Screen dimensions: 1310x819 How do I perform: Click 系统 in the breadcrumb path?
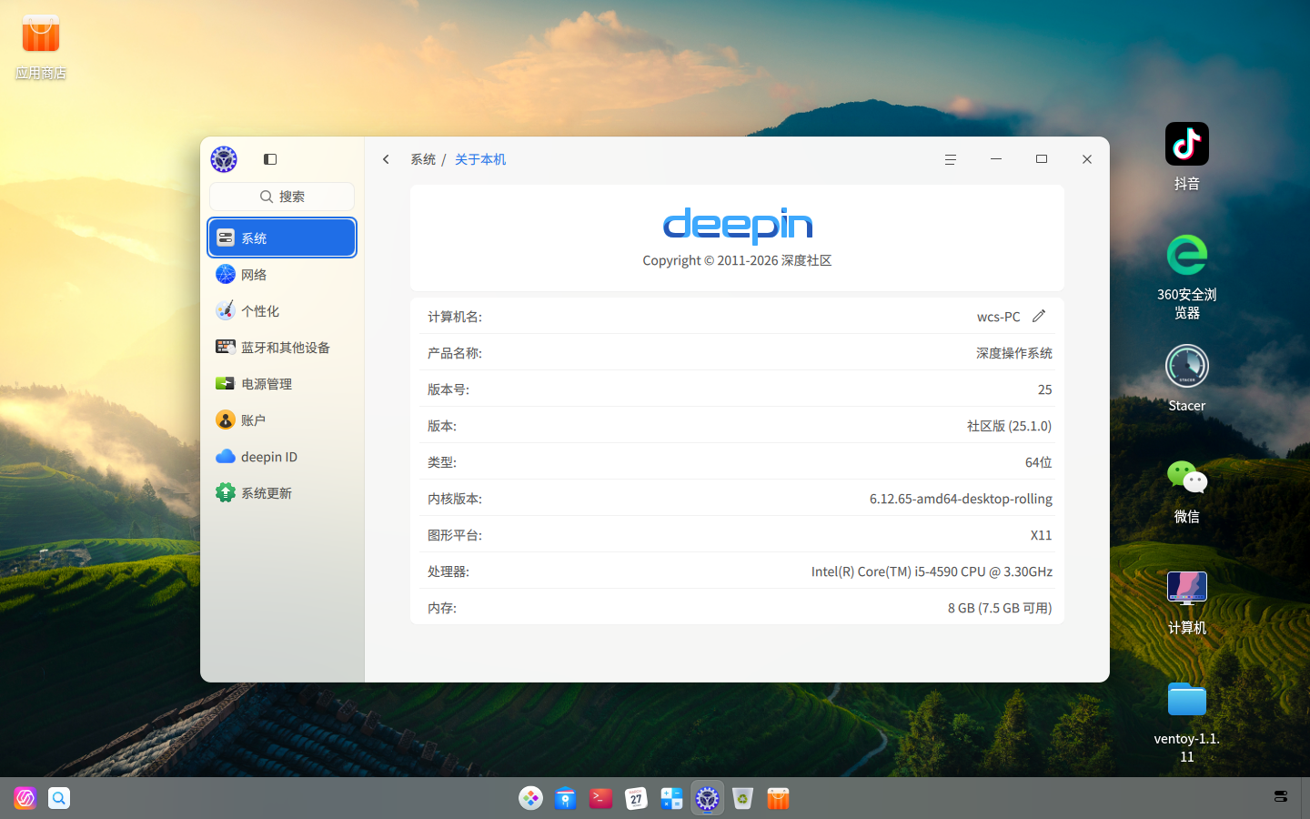(423, 158)
